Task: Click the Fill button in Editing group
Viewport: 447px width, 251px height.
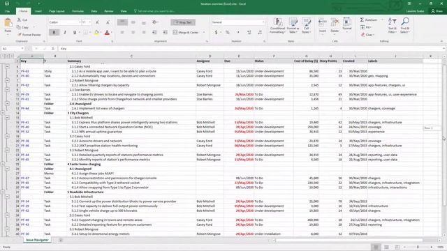Action: tap(365, 27)
